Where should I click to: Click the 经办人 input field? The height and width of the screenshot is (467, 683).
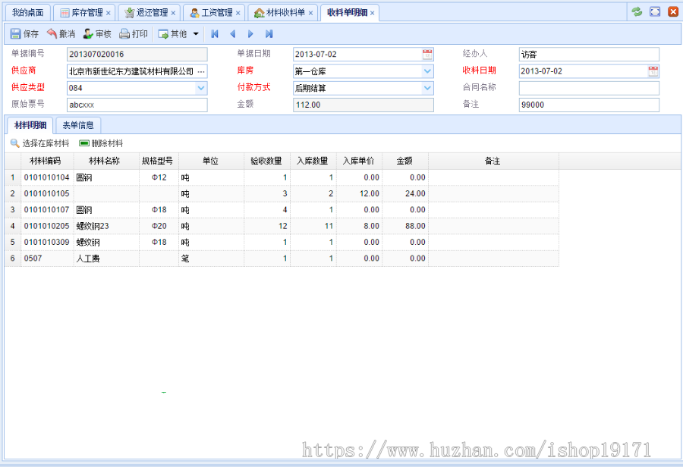[589, 55]
